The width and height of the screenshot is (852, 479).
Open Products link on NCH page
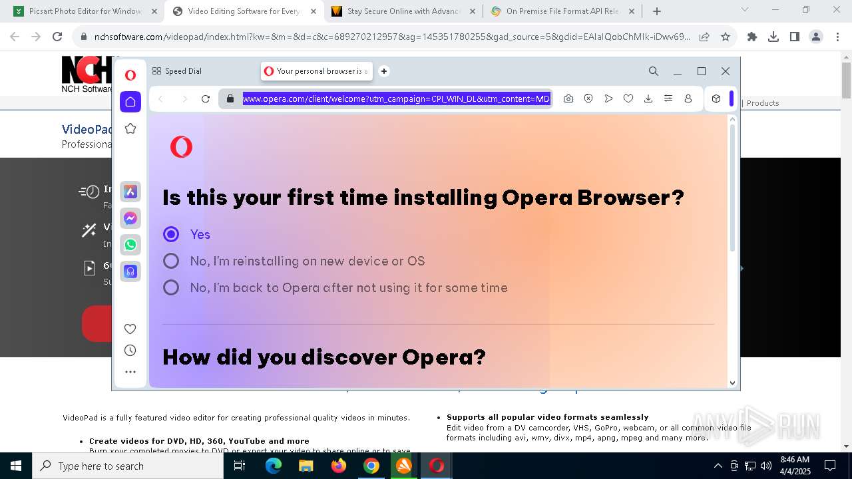pyautogui.click(x=763, y=103)
